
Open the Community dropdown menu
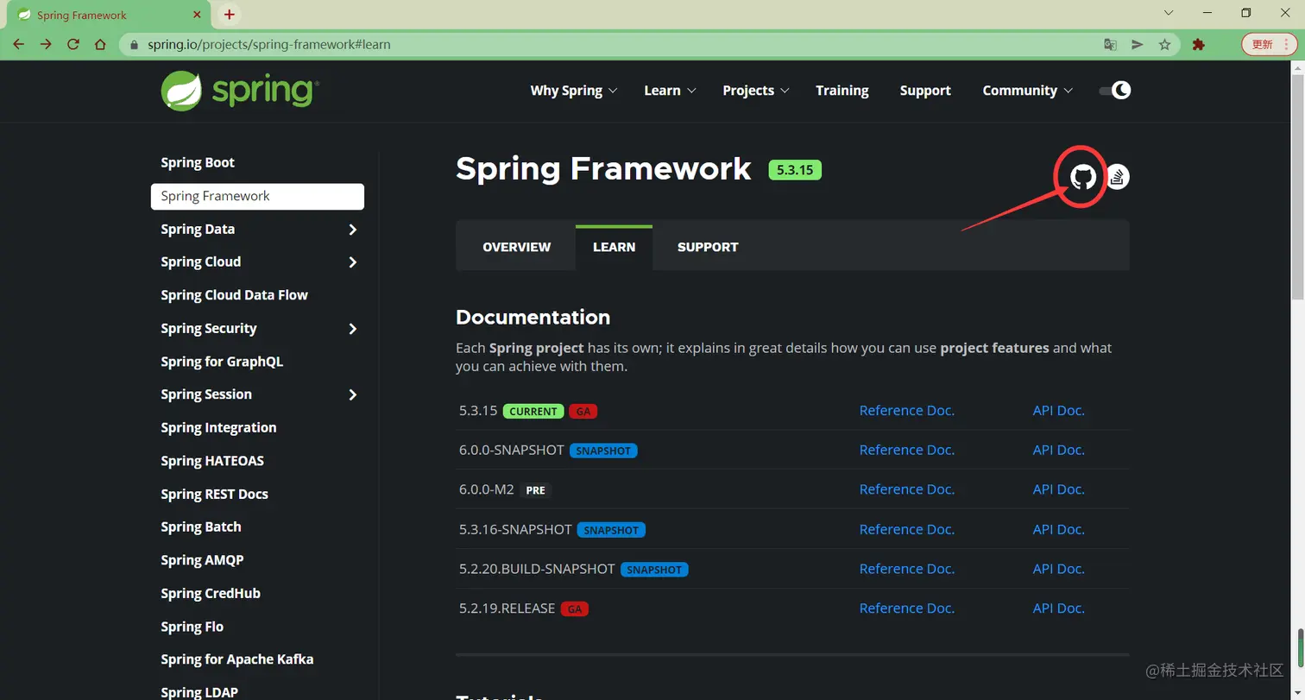point(1027,90)
